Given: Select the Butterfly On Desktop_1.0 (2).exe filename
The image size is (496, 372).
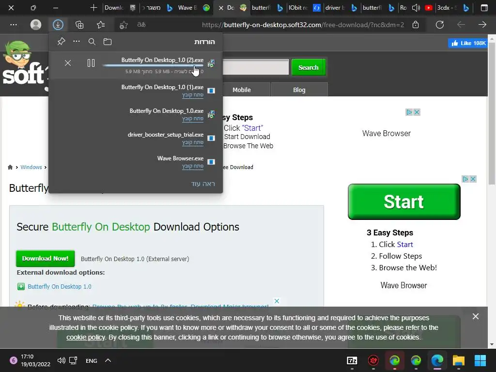Looking at the screenshot, I should click(162, 60).
